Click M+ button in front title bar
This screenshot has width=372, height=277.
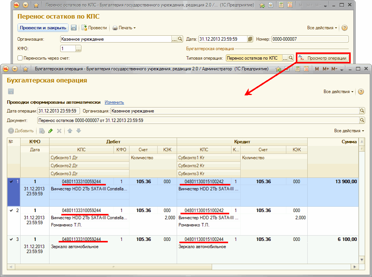click(326, 69)
